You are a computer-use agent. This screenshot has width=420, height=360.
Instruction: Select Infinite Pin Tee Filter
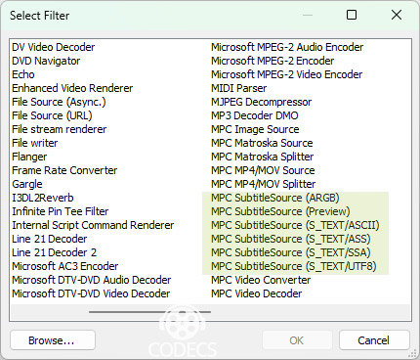61,211
